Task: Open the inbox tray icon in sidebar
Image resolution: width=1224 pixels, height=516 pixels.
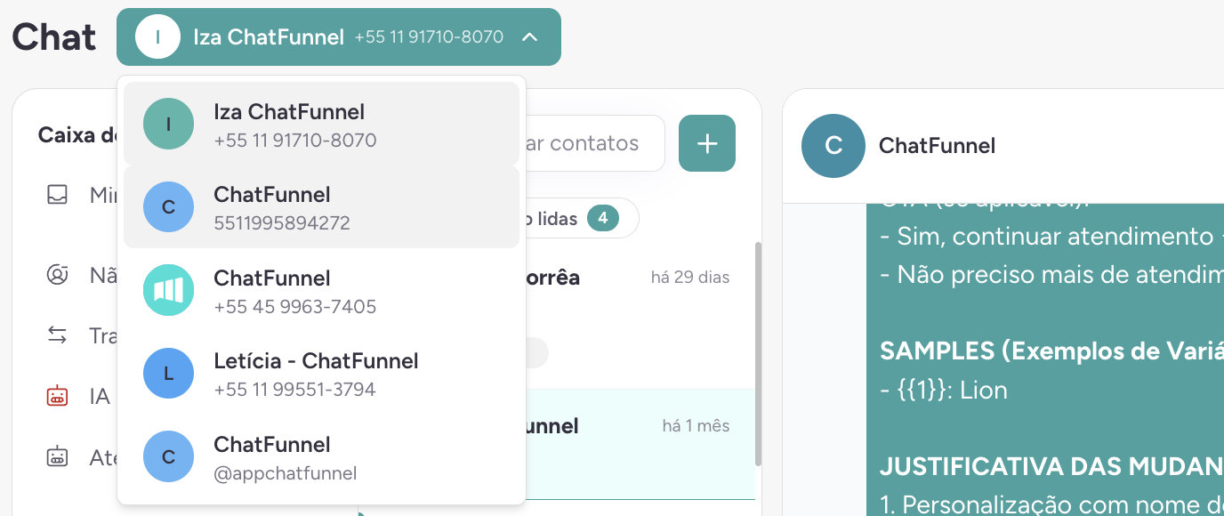Action: (58, 195)
